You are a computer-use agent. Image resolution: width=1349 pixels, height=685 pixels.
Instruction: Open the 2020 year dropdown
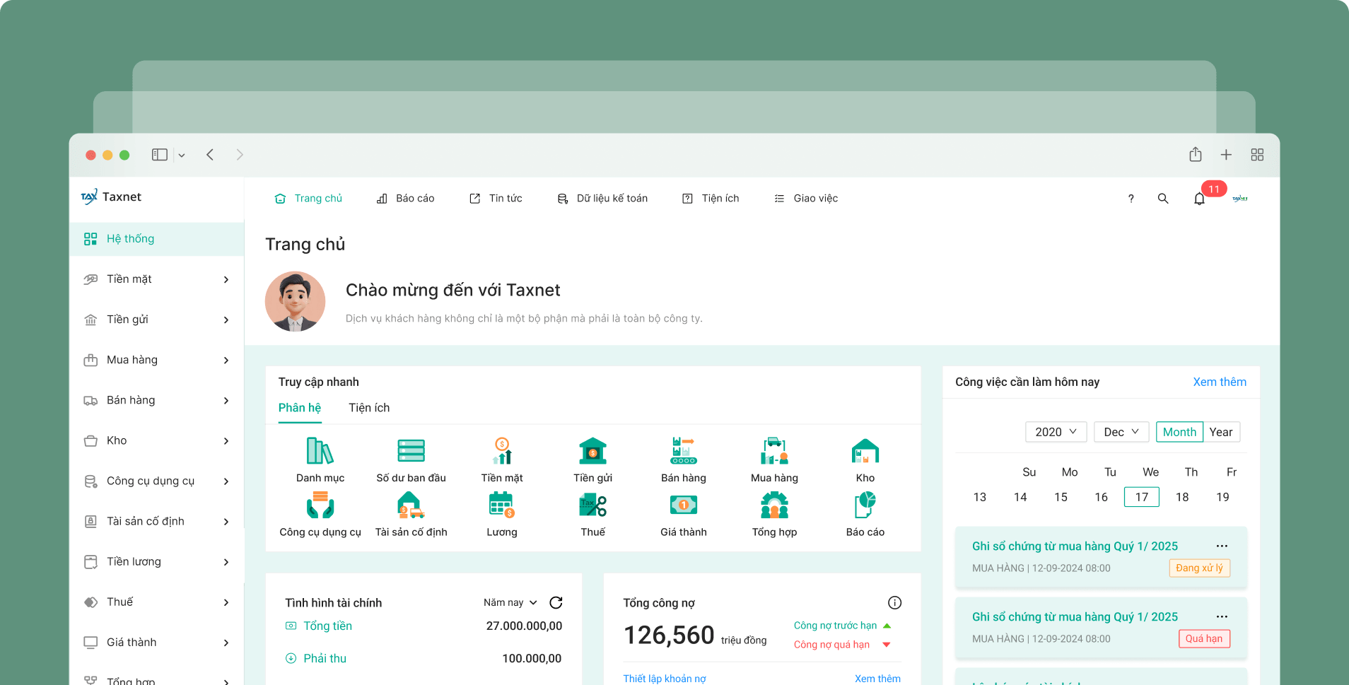point(1056,432)
